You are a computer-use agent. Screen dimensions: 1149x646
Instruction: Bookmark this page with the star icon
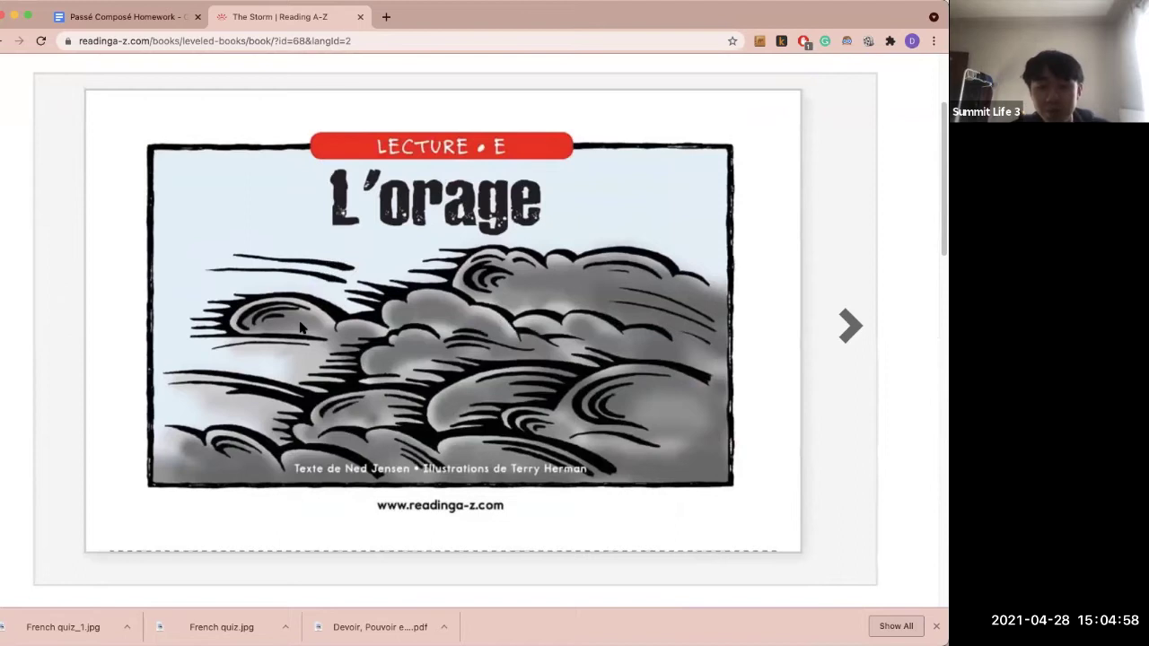coord(732,41)
